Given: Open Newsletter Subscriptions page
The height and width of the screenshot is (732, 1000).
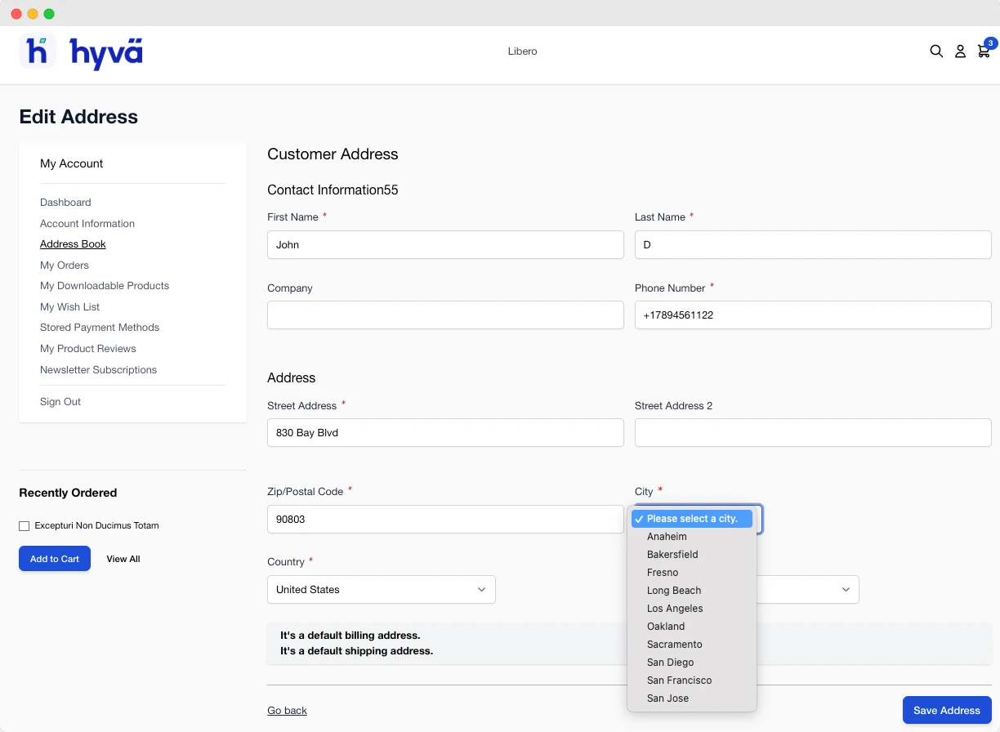Looking at the screenshot, I should (98, 369).
